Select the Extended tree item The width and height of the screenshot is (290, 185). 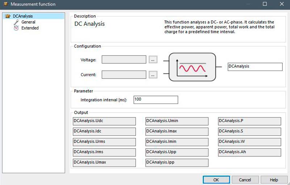pos(30,28)
